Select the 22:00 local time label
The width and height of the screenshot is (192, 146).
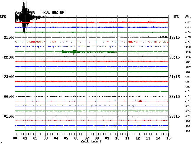click(9, 57)
